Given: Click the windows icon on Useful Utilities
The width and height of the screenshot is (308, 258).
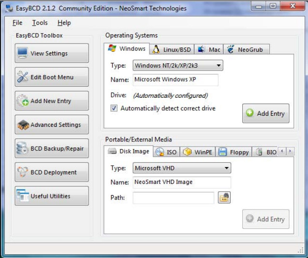Looking at the screenshot, I should point(23,196).
